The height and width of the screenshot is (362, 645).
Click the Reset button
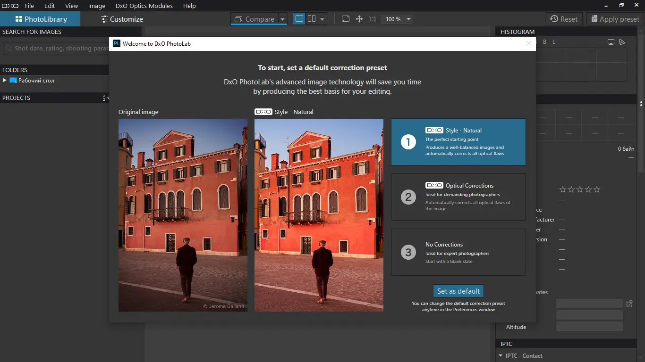[x=564, y=19]
